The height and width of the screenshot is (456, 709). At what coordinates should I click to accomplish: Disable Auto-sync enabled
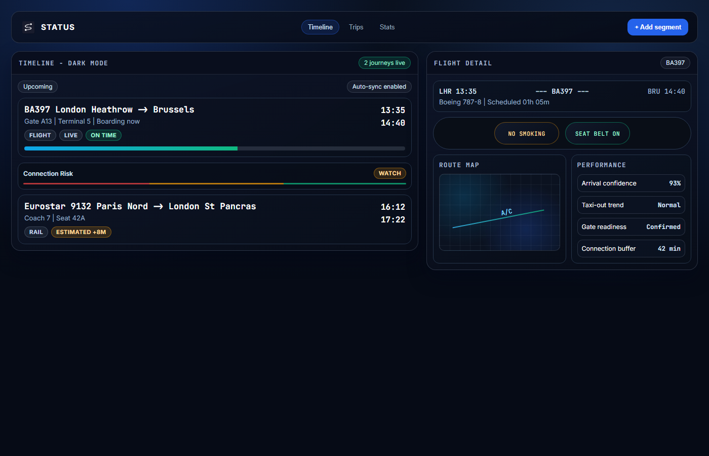(x=379, y=87)
